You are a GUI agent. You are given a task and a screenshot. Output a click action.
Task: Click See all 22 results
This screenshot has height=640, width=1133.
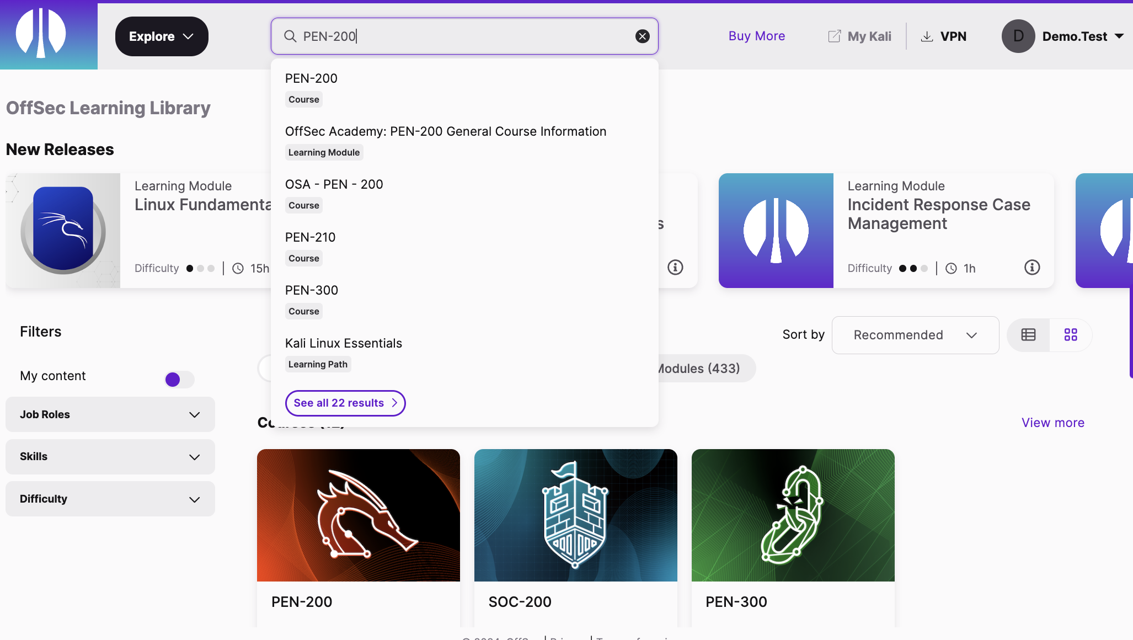click(x=345, y=403)
